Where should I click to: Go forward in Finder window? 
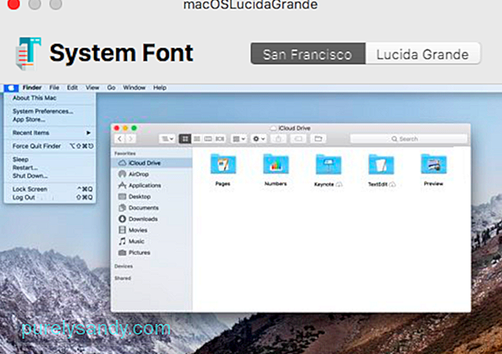point(130,139)
